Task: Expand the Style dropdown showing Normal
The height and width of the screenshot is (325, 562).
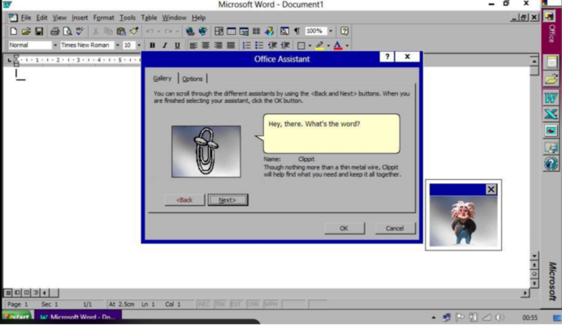Action: point(55,46)
